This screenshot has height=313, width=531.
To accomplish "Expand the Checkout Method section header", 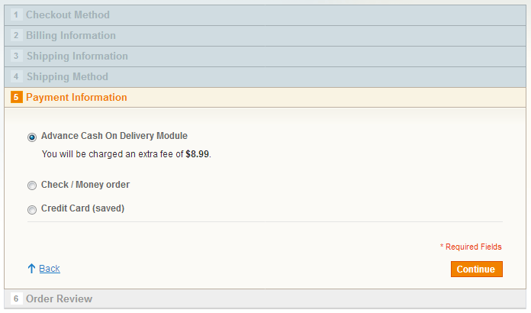I will [x=68, y=15].
